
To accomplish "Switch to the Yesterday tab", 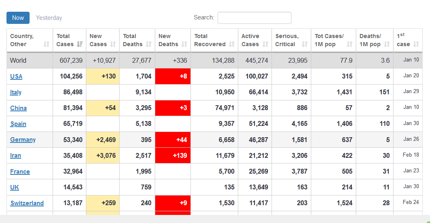I will (x=49, y=18).
